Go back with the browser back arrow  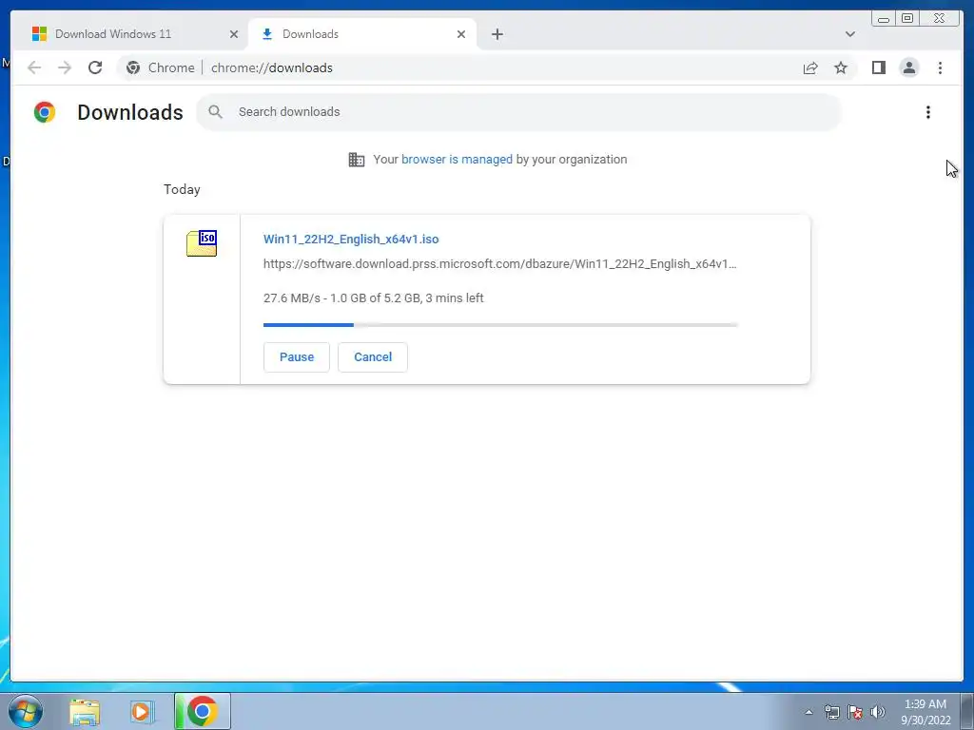tap(34, 67)
